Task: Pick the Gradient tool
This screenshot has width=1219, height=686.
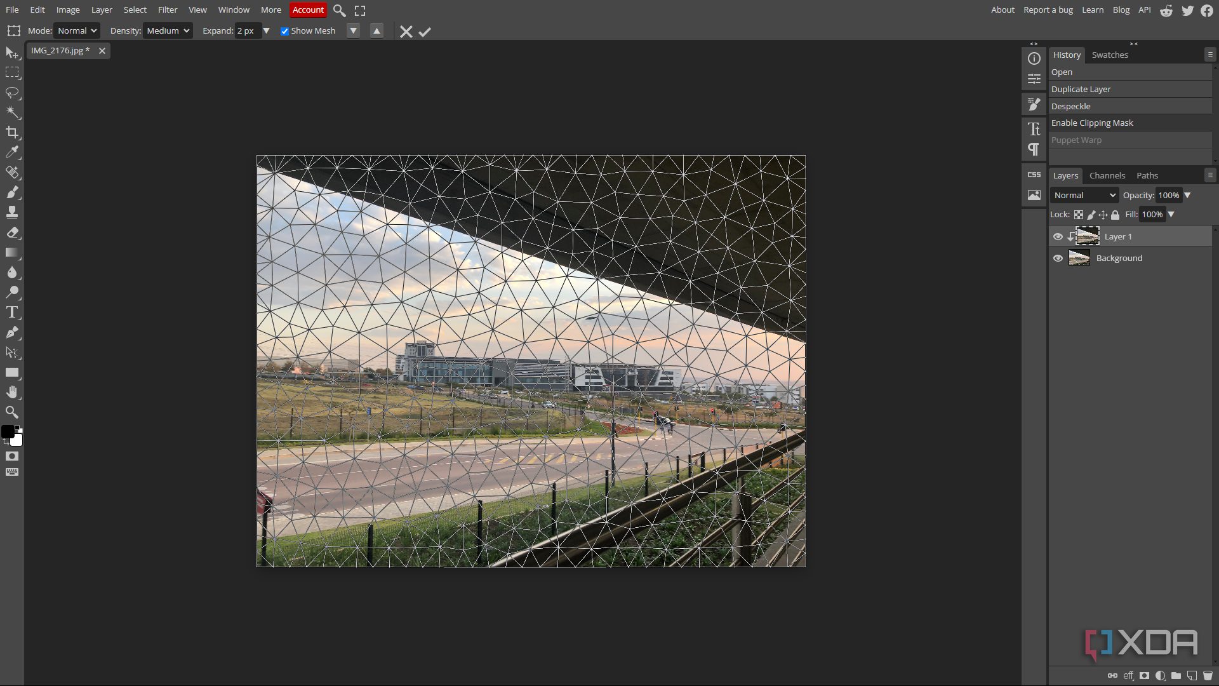Action: (x=12, y=252)
